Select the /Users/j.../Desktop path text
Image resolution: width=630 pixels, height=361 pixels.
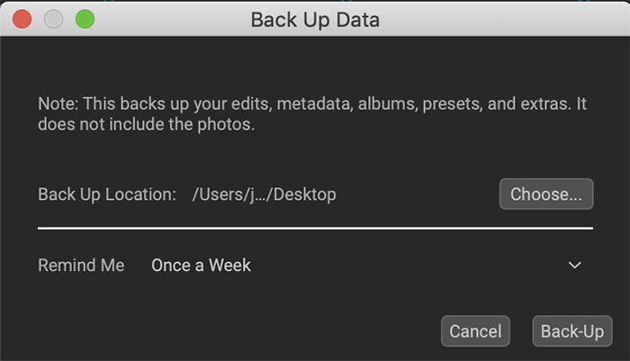[264, 194]
